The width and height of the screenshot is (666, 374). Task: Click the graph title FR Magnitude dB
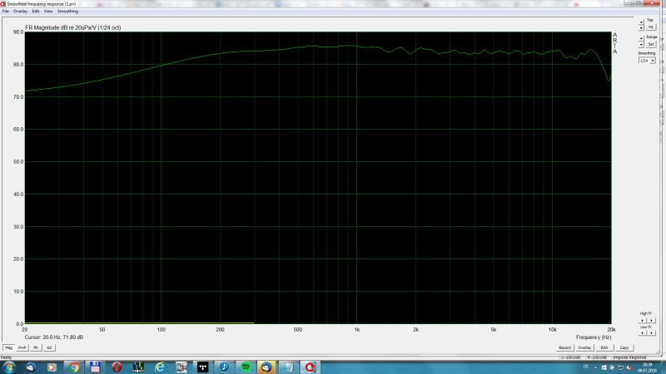coord(73,27)
